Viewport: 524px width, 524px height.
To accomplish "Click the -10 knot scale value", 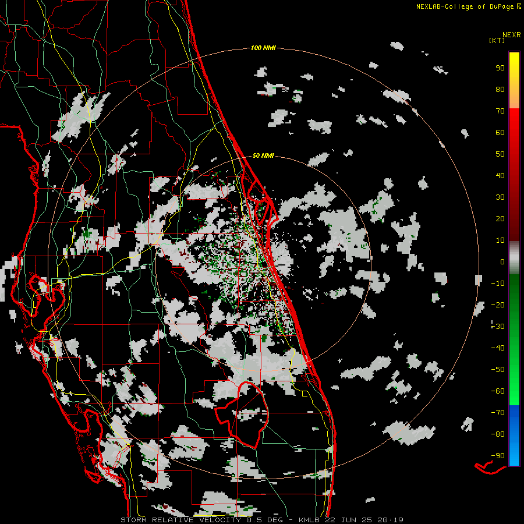I will point(498,284).
